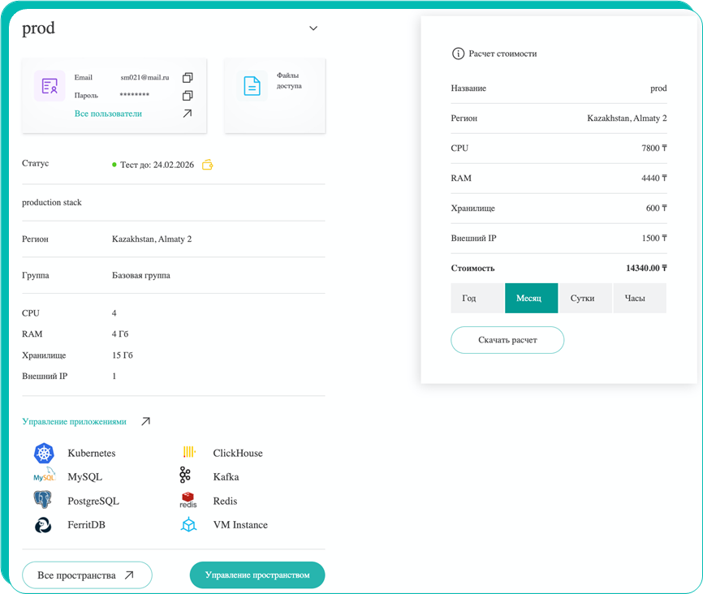The width and height of the screenshot is (703, 594).
Task: Open the access files document icon
Action: (x=252, y=86)
